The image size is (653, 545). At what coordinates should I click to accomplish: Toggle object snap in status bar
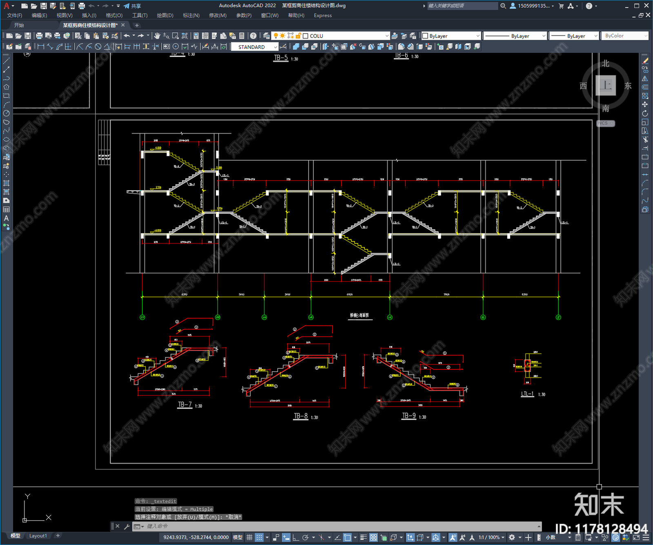click(347, 537)
